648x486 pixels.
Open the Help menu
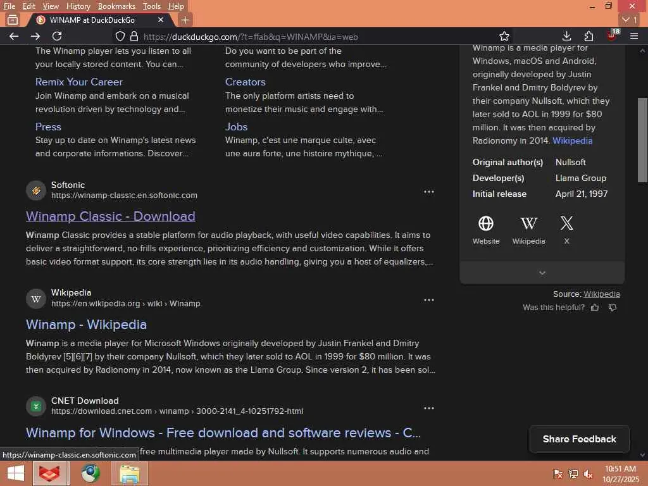point(176,6)
